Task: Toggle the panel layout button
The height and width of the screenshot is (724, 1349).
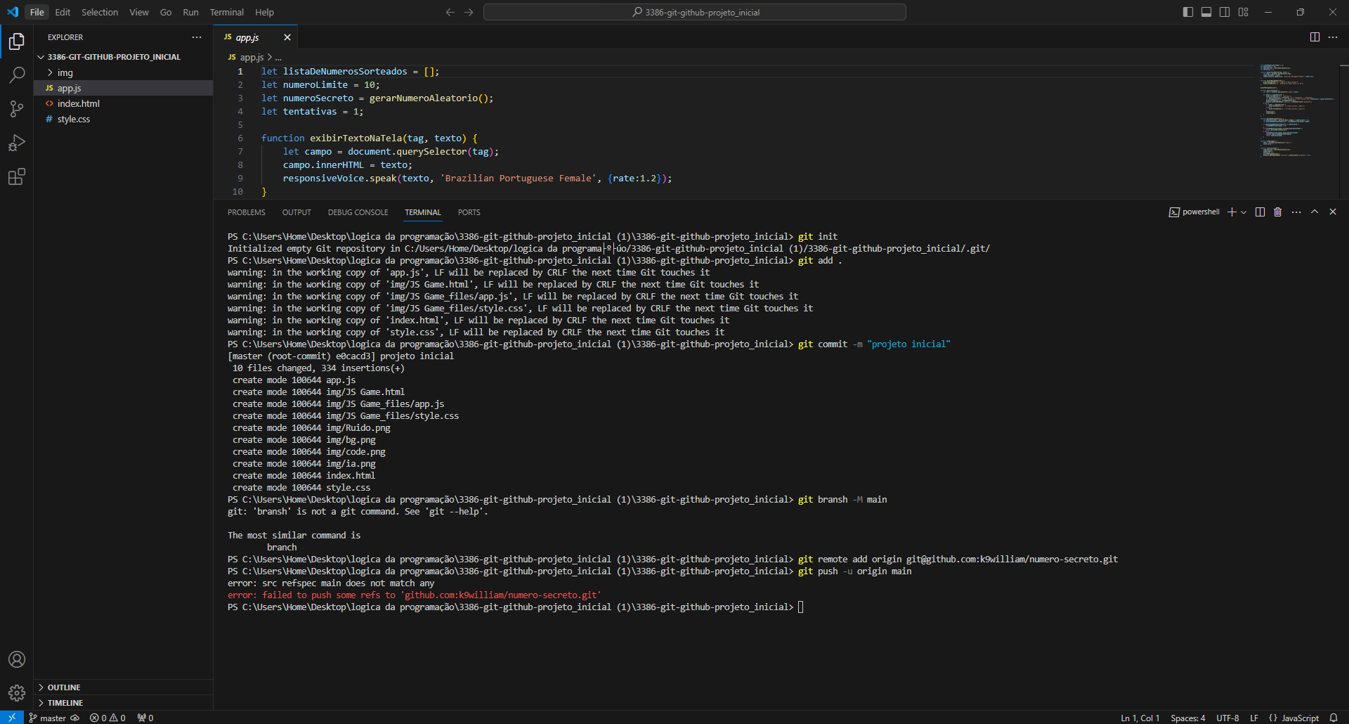Action: click(1206, 12)
